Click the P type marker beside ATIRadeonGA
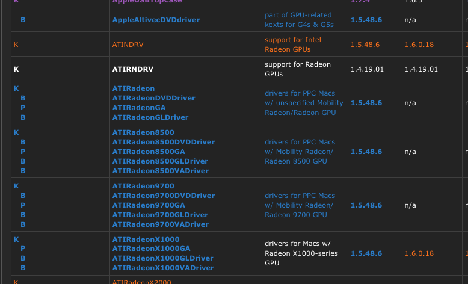 pos(23,108)
